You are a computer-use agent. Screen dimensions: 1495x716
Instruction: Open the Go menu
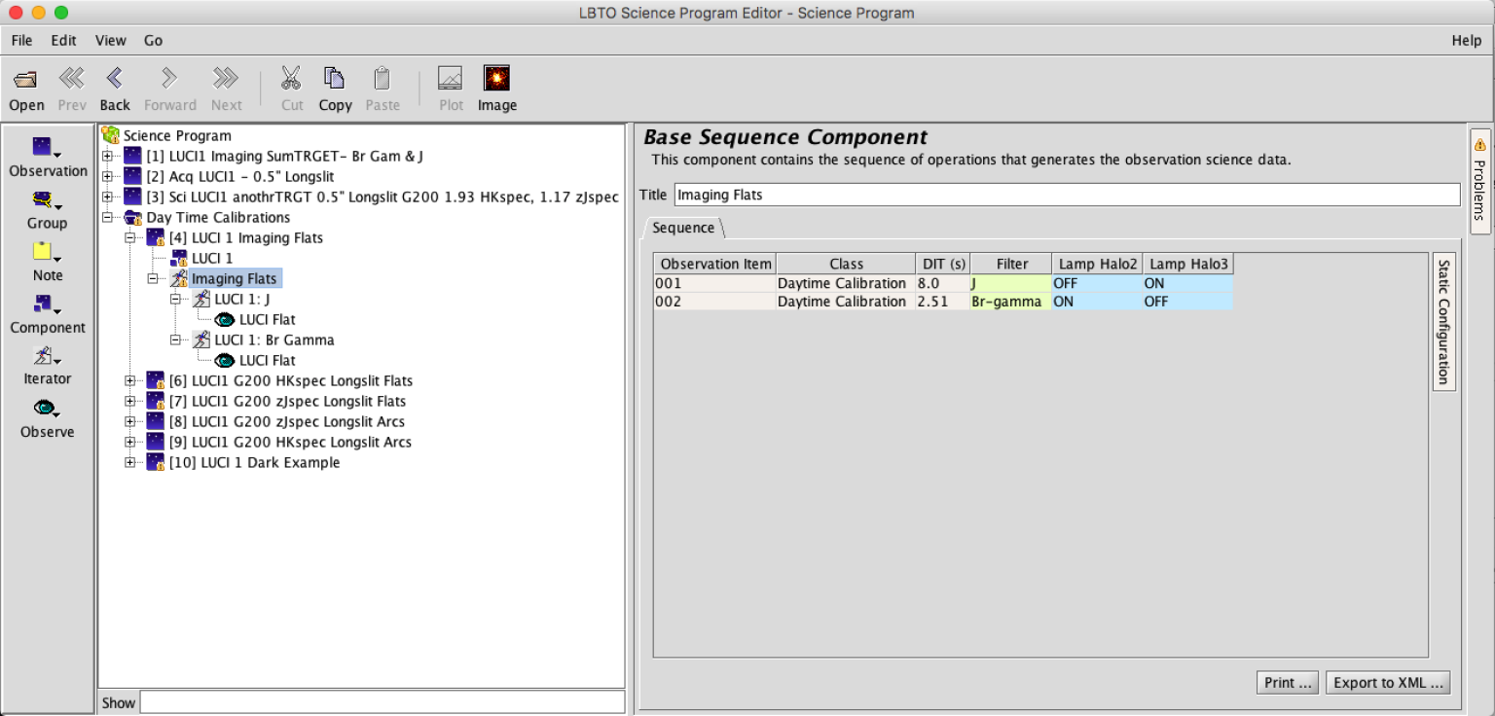click(x=153, y=40)
